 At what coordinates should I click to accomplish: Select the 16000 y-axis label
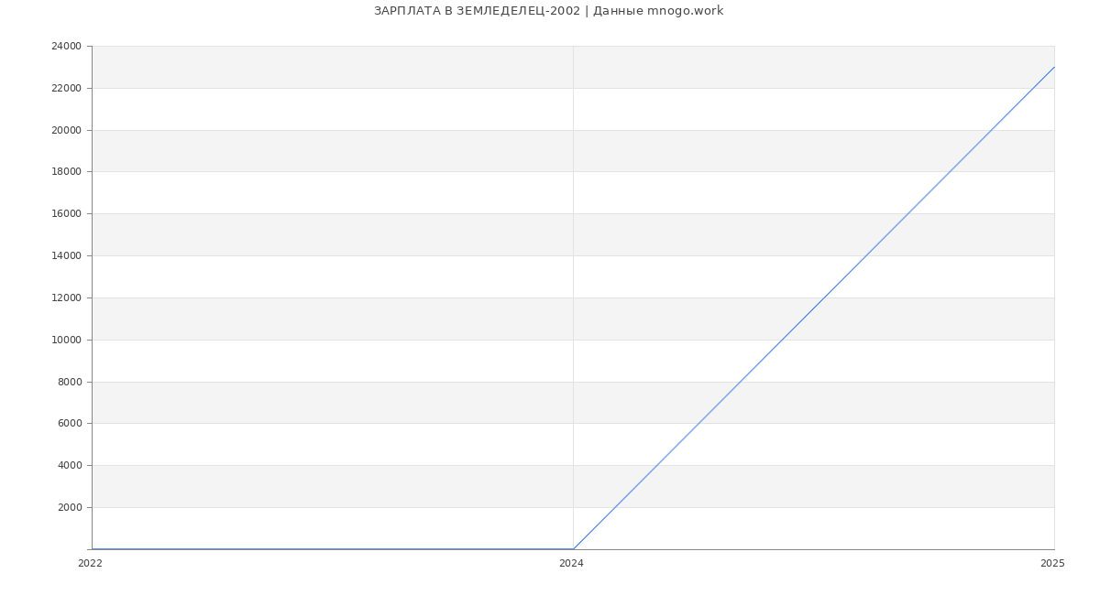click(66, 214)
